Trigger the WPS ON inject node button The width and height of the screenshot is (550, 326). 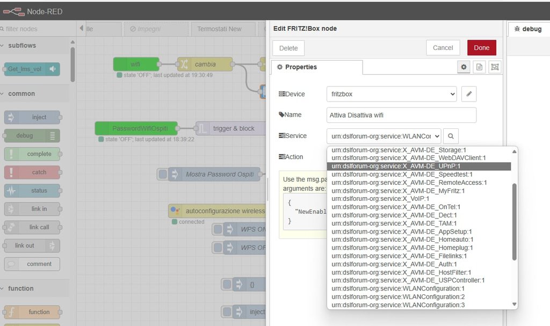point(218,229)
